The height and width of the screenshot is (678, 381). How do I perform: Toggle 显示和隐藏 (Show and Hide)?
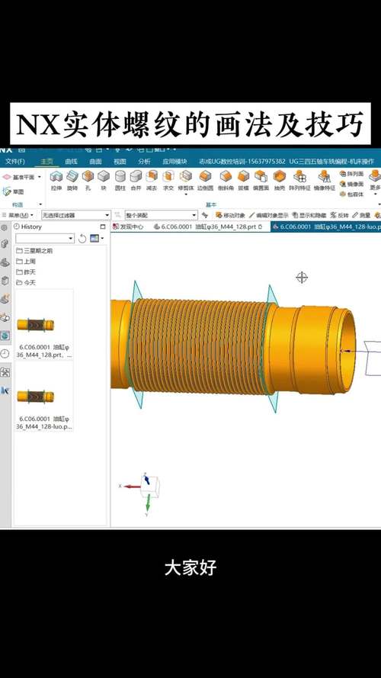(309, 215)
